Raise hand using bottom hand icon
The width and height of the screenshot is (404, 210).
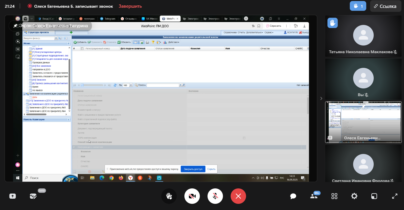tap(169, 196)
